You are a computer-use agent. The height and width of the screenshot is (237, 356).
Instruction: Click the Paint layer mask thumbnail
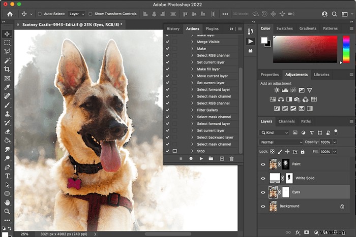(x=286, y=164)
